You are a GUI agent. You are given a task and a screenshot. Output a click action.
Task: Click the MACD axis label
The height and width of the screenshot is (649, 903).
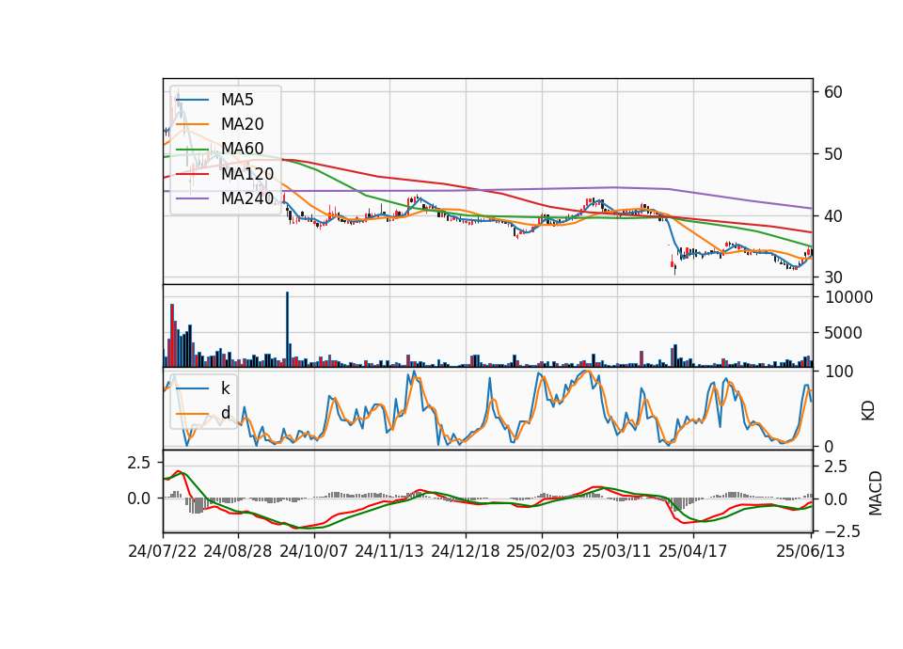tap(876, 494)
